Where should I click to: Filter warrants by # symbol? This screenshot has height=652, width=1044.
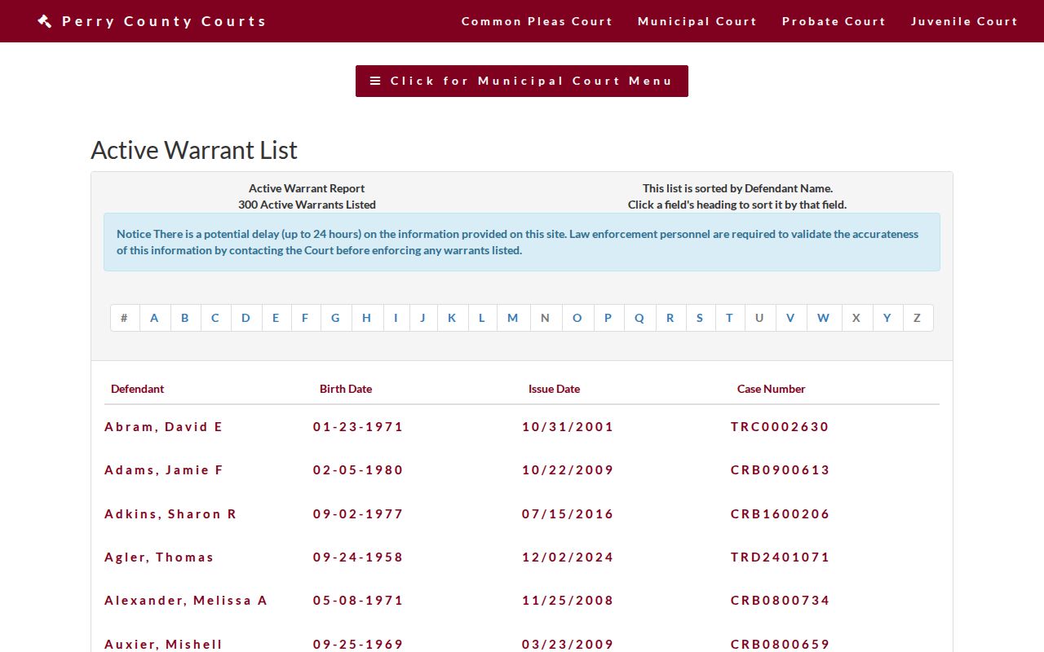(125, 318)
